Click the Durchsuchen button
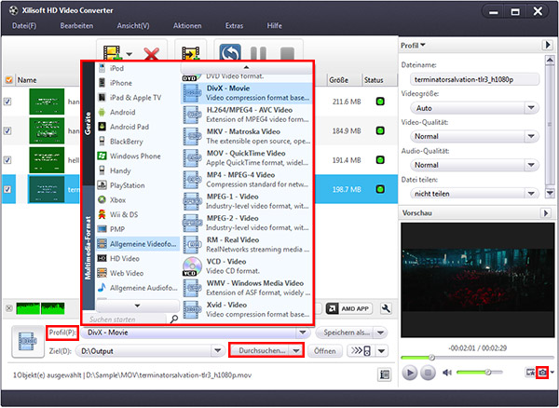Image resolution: width=559 pixels, height=408 pixels. click(x=261, y=350)
